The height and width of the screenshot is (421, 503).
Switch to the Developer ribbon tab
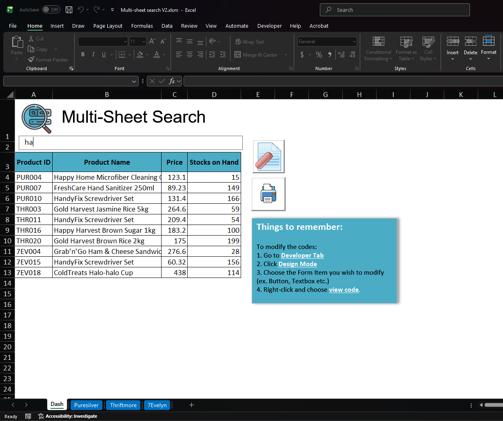pyautogui.click(x=269, y=26)
